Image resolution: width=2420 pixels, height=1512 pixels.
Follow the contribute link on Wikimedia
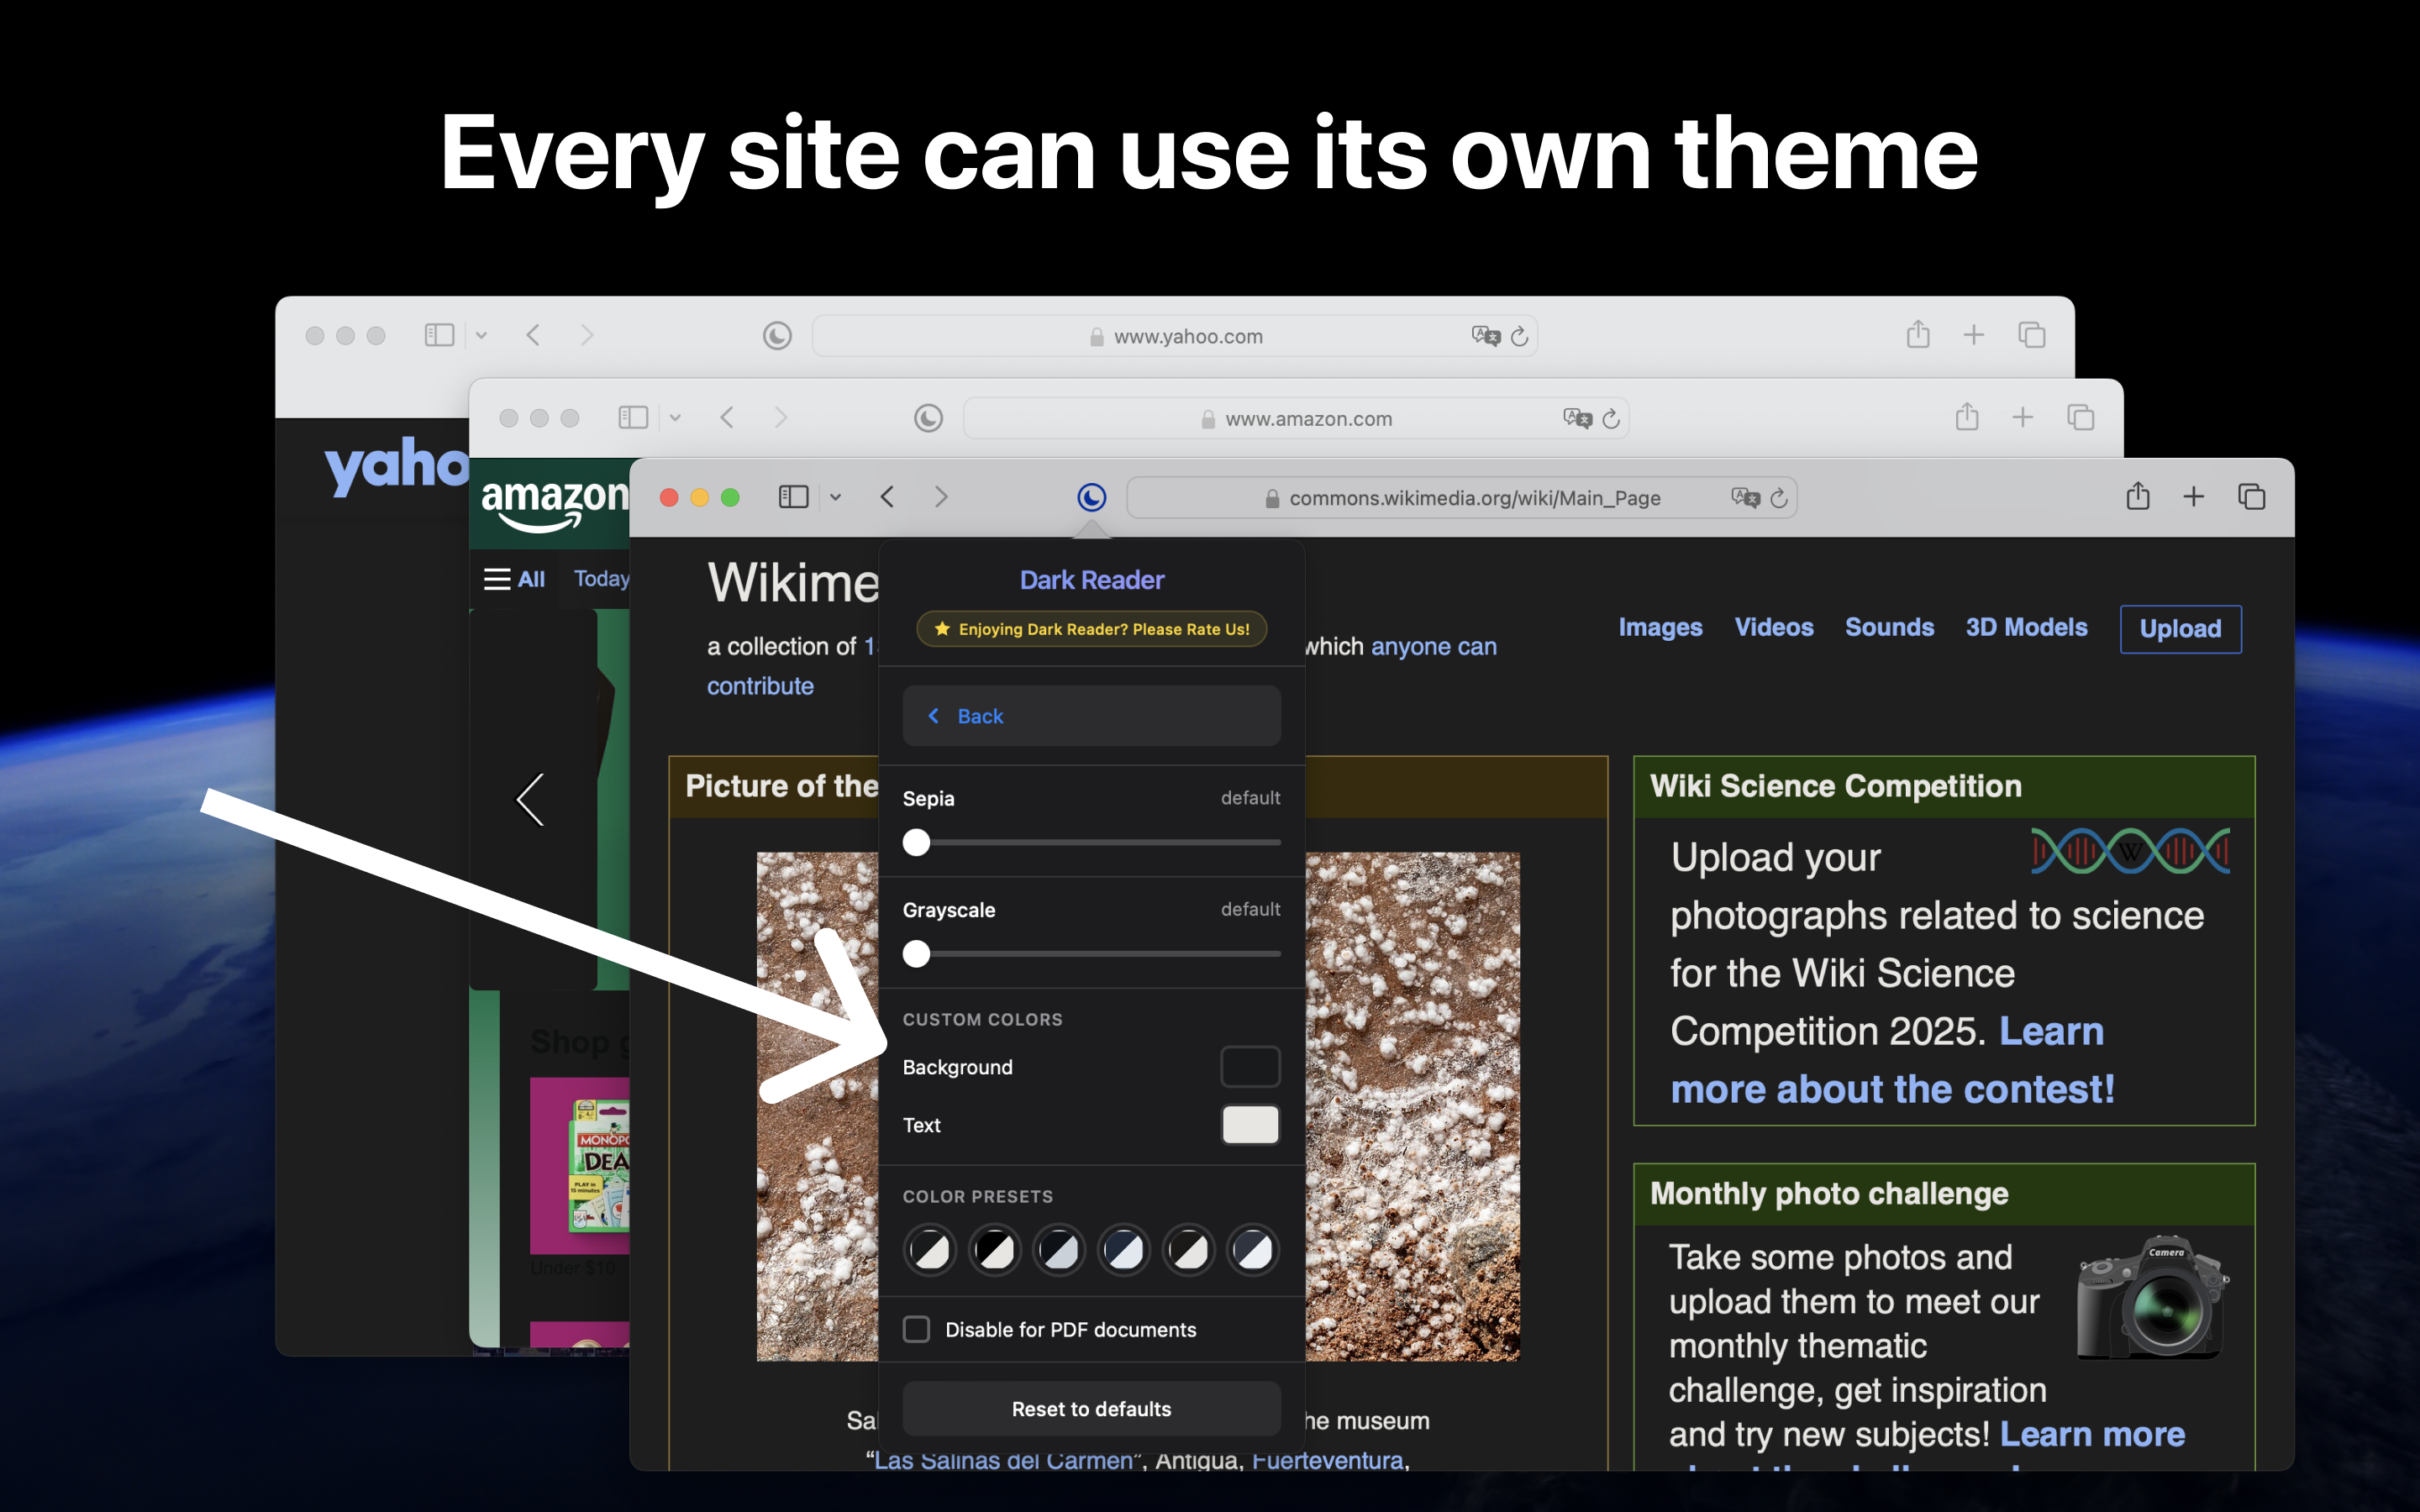click(760, 686)
